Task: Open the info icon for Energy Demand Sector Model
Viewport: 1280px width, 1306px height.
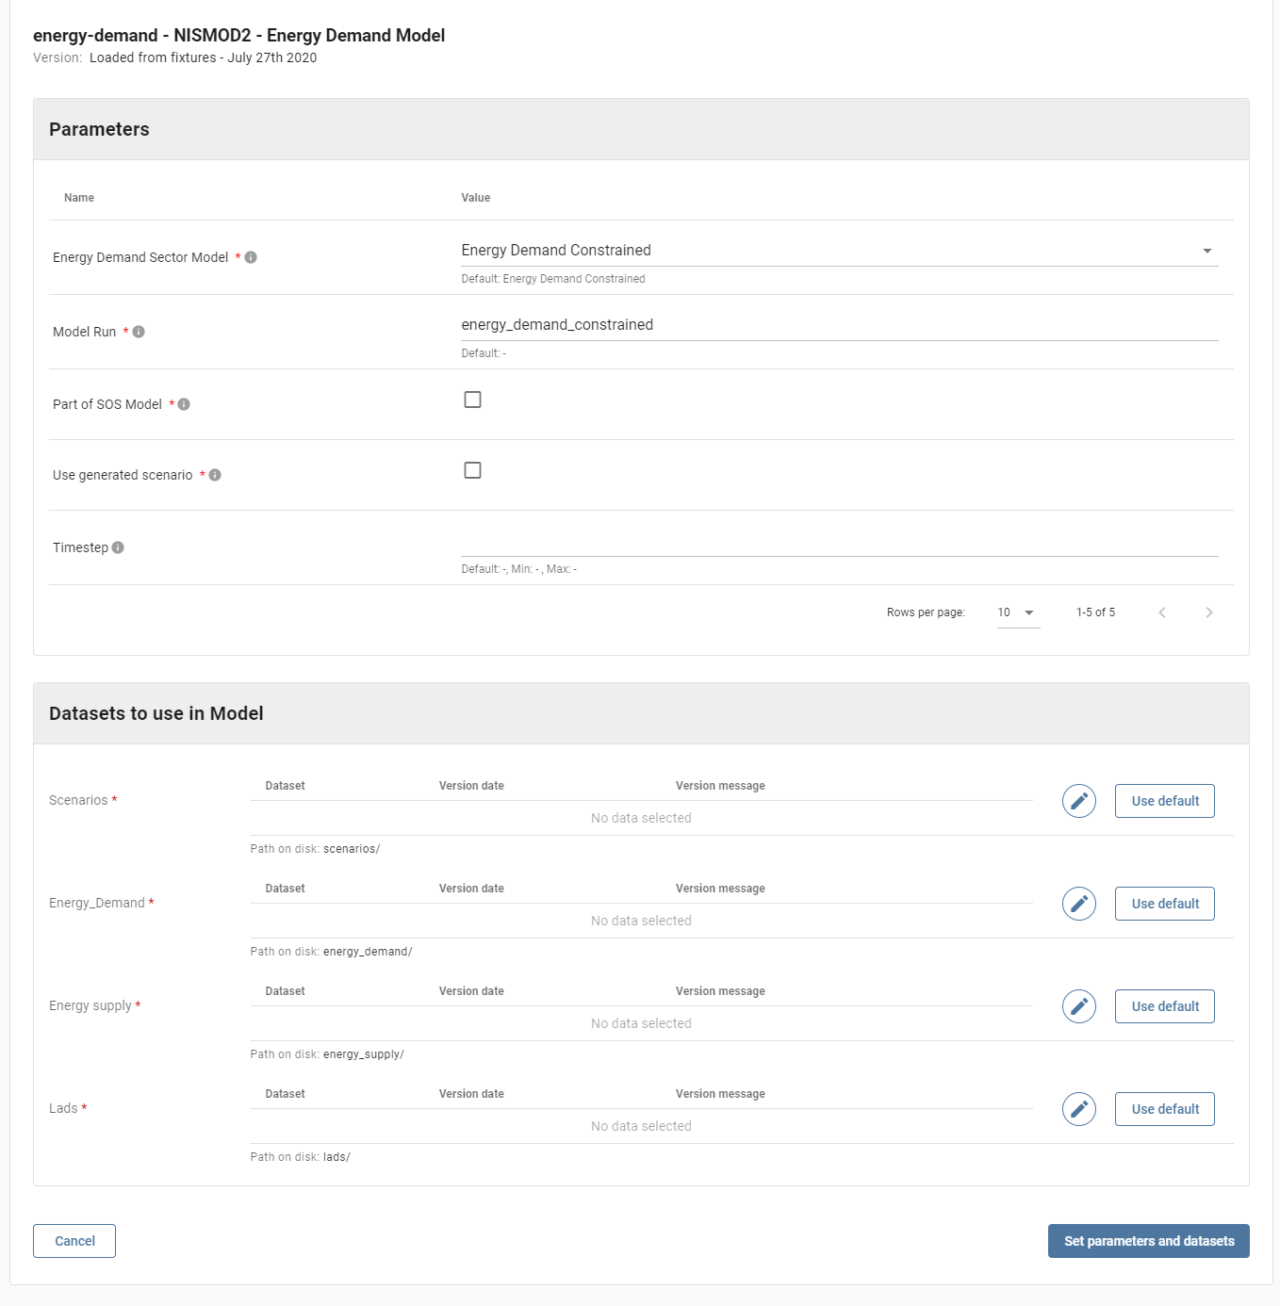Action: coord(251,256)
